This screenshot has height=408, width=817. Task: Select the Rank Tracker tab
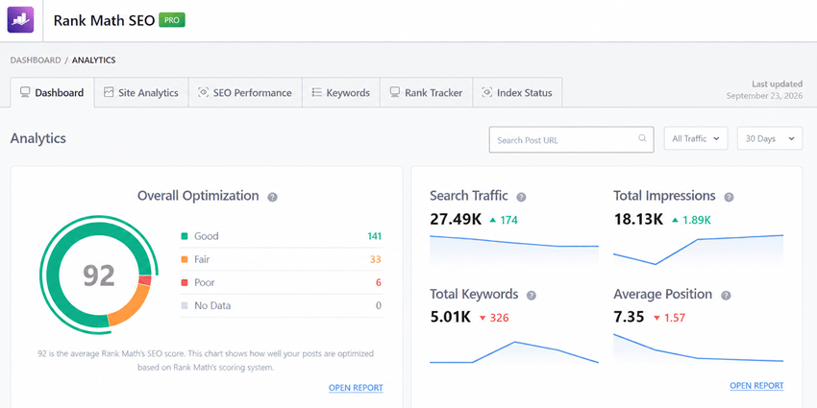click(x=426, y=92)
